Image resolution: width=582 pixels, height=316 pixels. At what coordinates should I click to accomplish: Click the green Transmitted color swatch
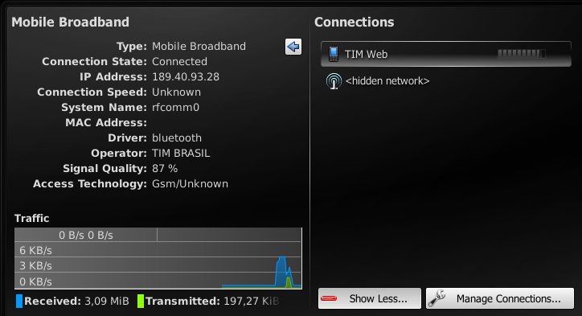pyautogui.click(x=141, y=302)
